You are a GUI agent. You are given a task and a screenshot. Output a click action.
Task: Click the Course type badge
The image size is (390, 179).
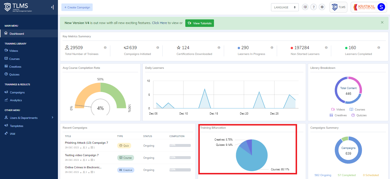[x=126, y=158]
